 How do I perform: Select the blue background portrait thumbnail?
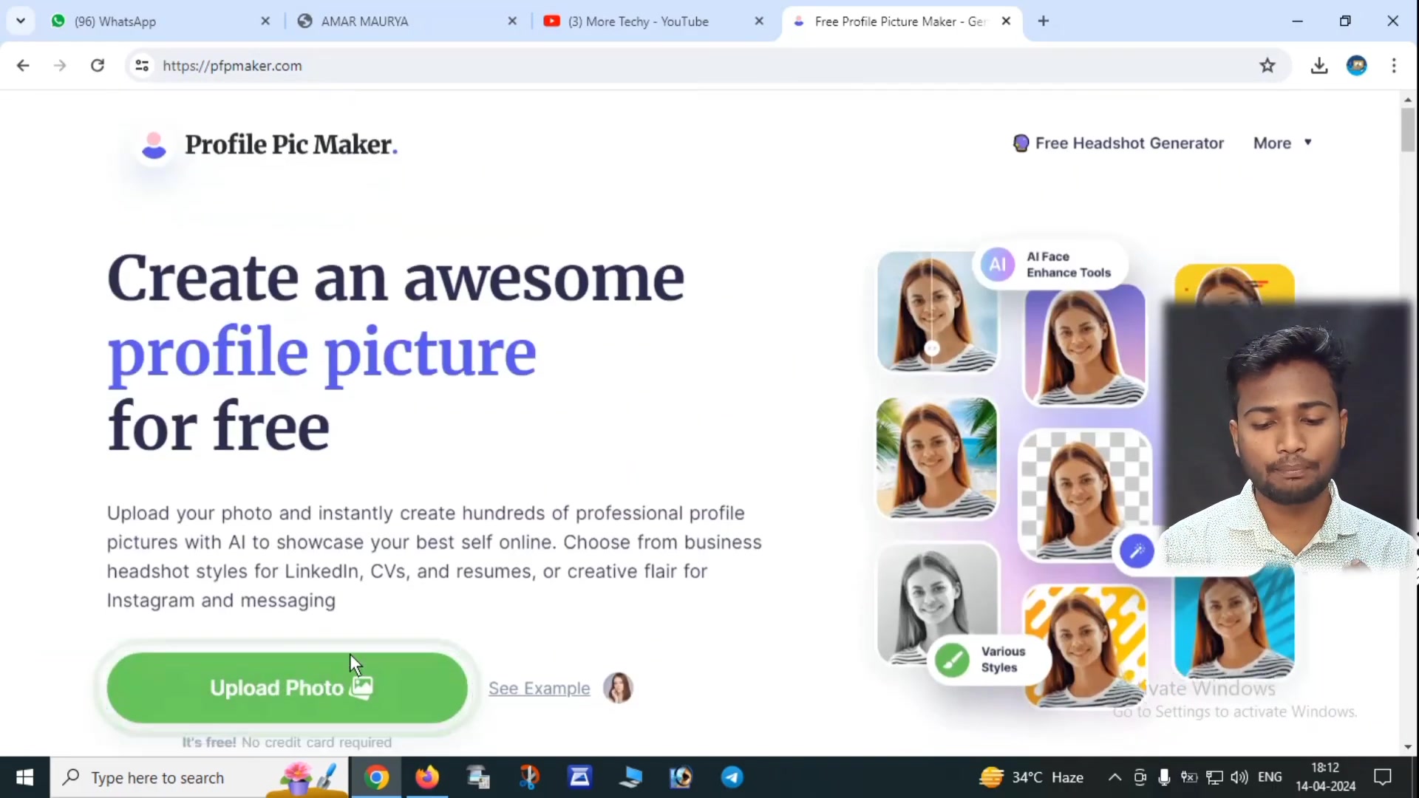(x=1234, y=622)
